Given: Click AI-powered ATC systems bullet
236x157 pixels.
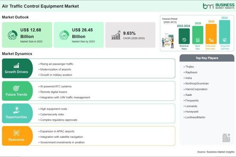Looking at the screenshot, I should 55,86.
